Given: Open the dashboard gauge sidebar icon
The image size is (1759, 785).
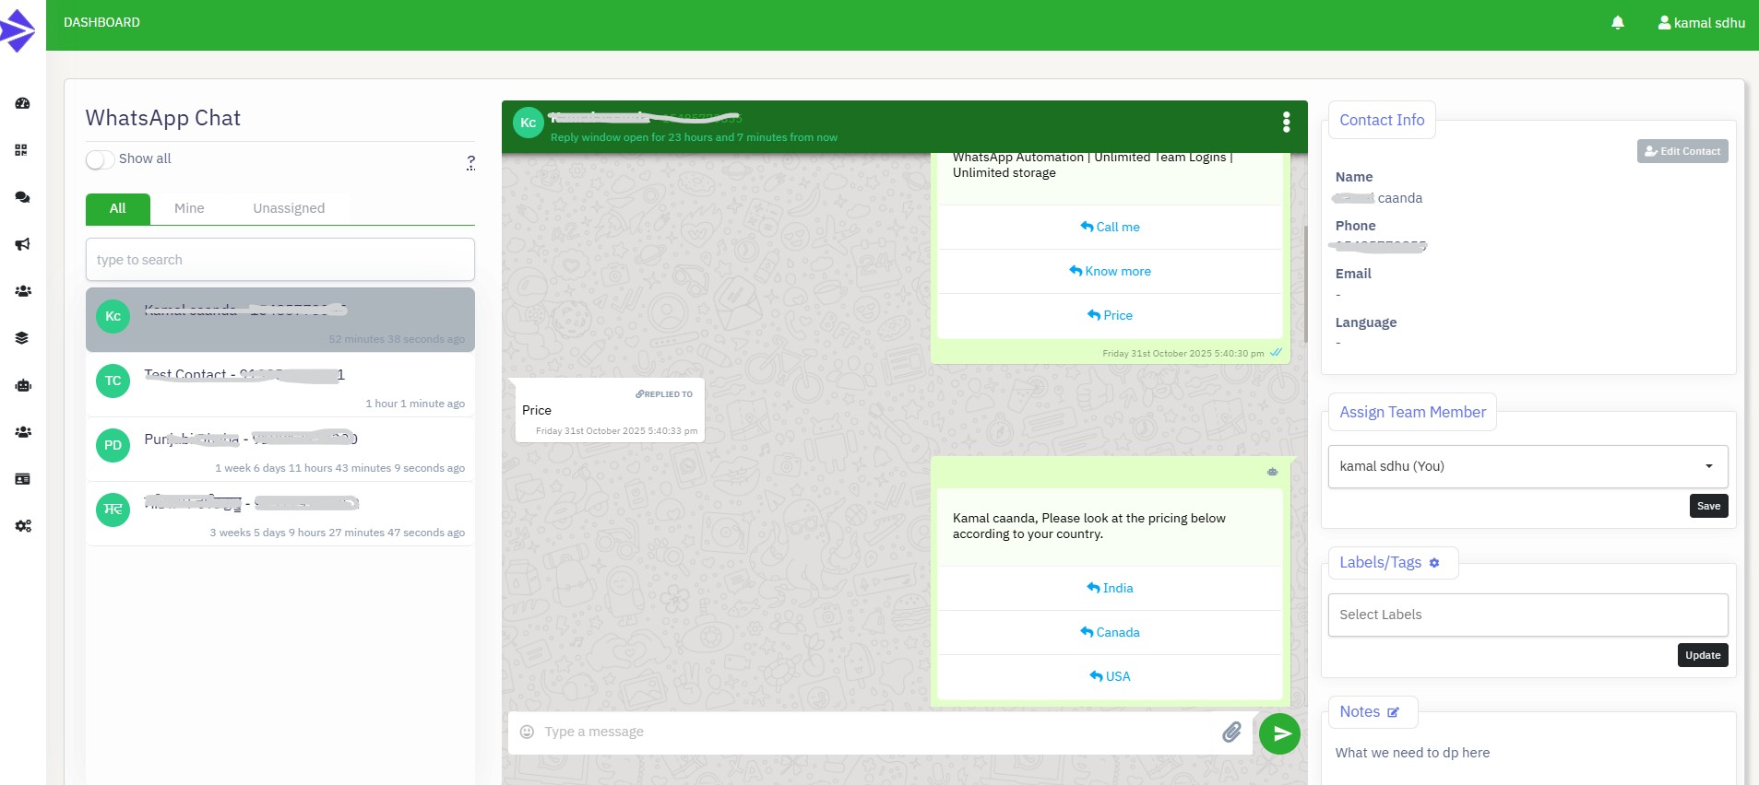Looking at the screenshot, I should (x=23, y=103).
